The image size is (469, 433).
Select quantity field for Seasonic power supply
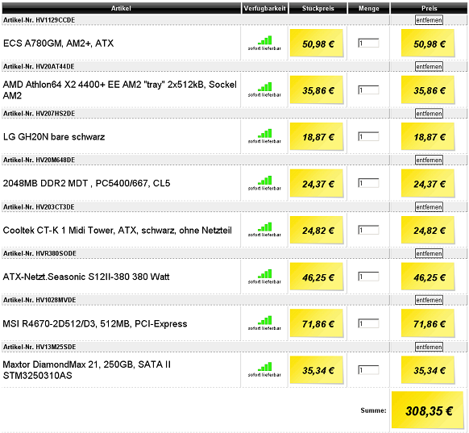point(368,277)
